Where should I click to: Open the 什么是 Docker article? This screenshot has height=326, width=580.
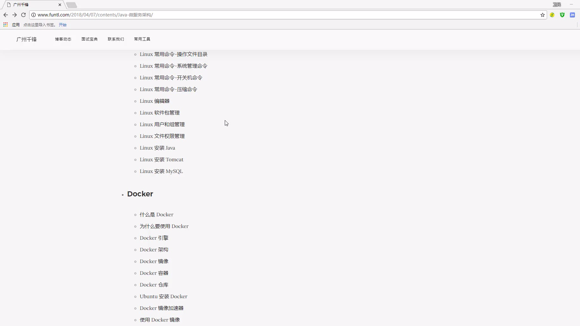[156, 215]
